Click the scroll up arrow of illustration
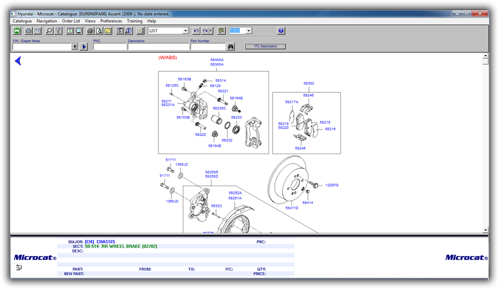 (485, 55)
